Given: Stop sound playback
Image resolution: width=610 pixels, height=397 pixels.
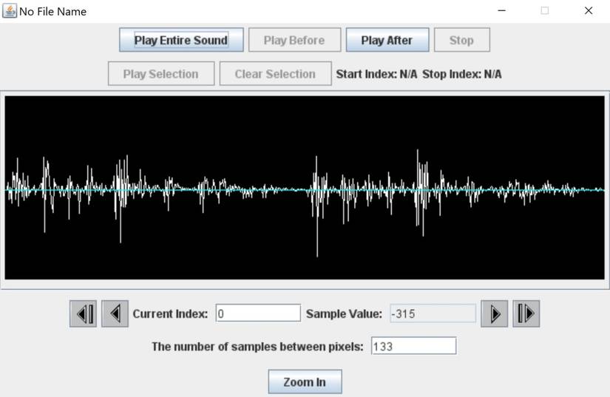Looking at the screenshot, I should click(x=462, y=40).
